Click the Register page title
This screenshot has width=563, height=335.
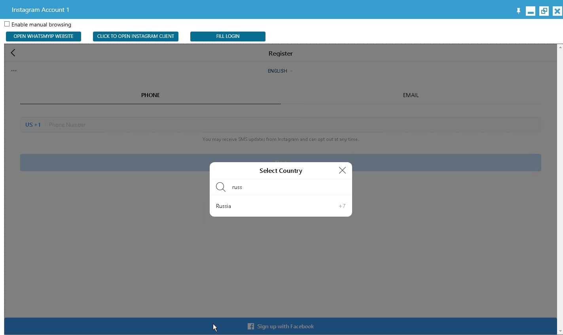tap(281, 53)
